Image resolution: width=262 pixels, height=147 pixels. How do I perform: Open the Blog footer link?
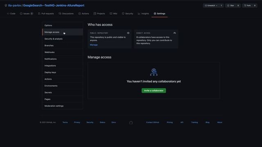(208, 122)
